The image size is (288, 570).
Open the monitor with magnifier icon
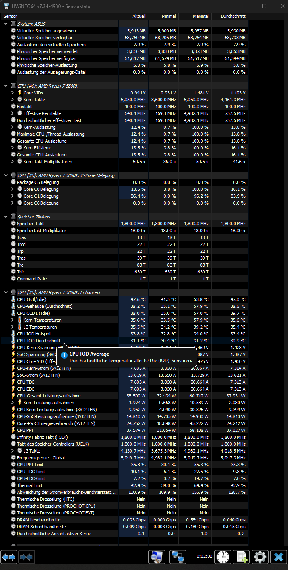tap(157, 557)
